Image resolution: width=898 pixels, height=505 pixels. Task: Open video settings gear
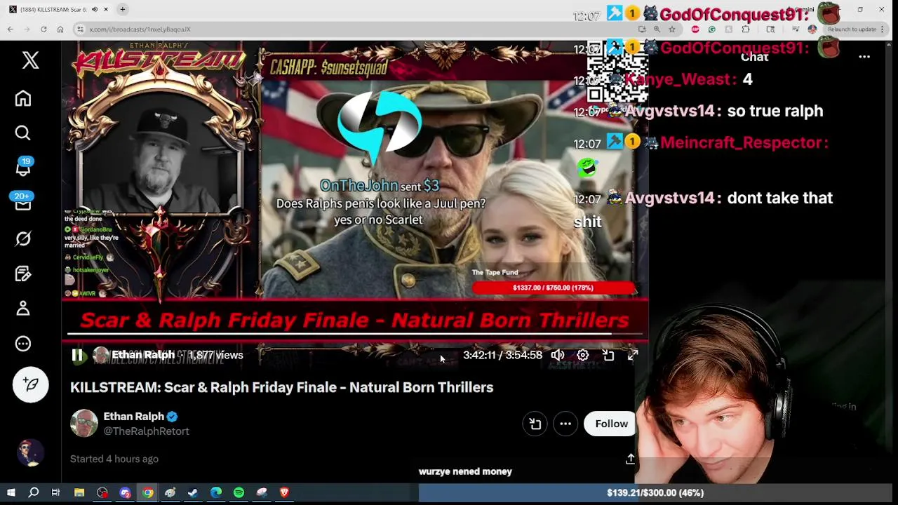coord(583,355)
